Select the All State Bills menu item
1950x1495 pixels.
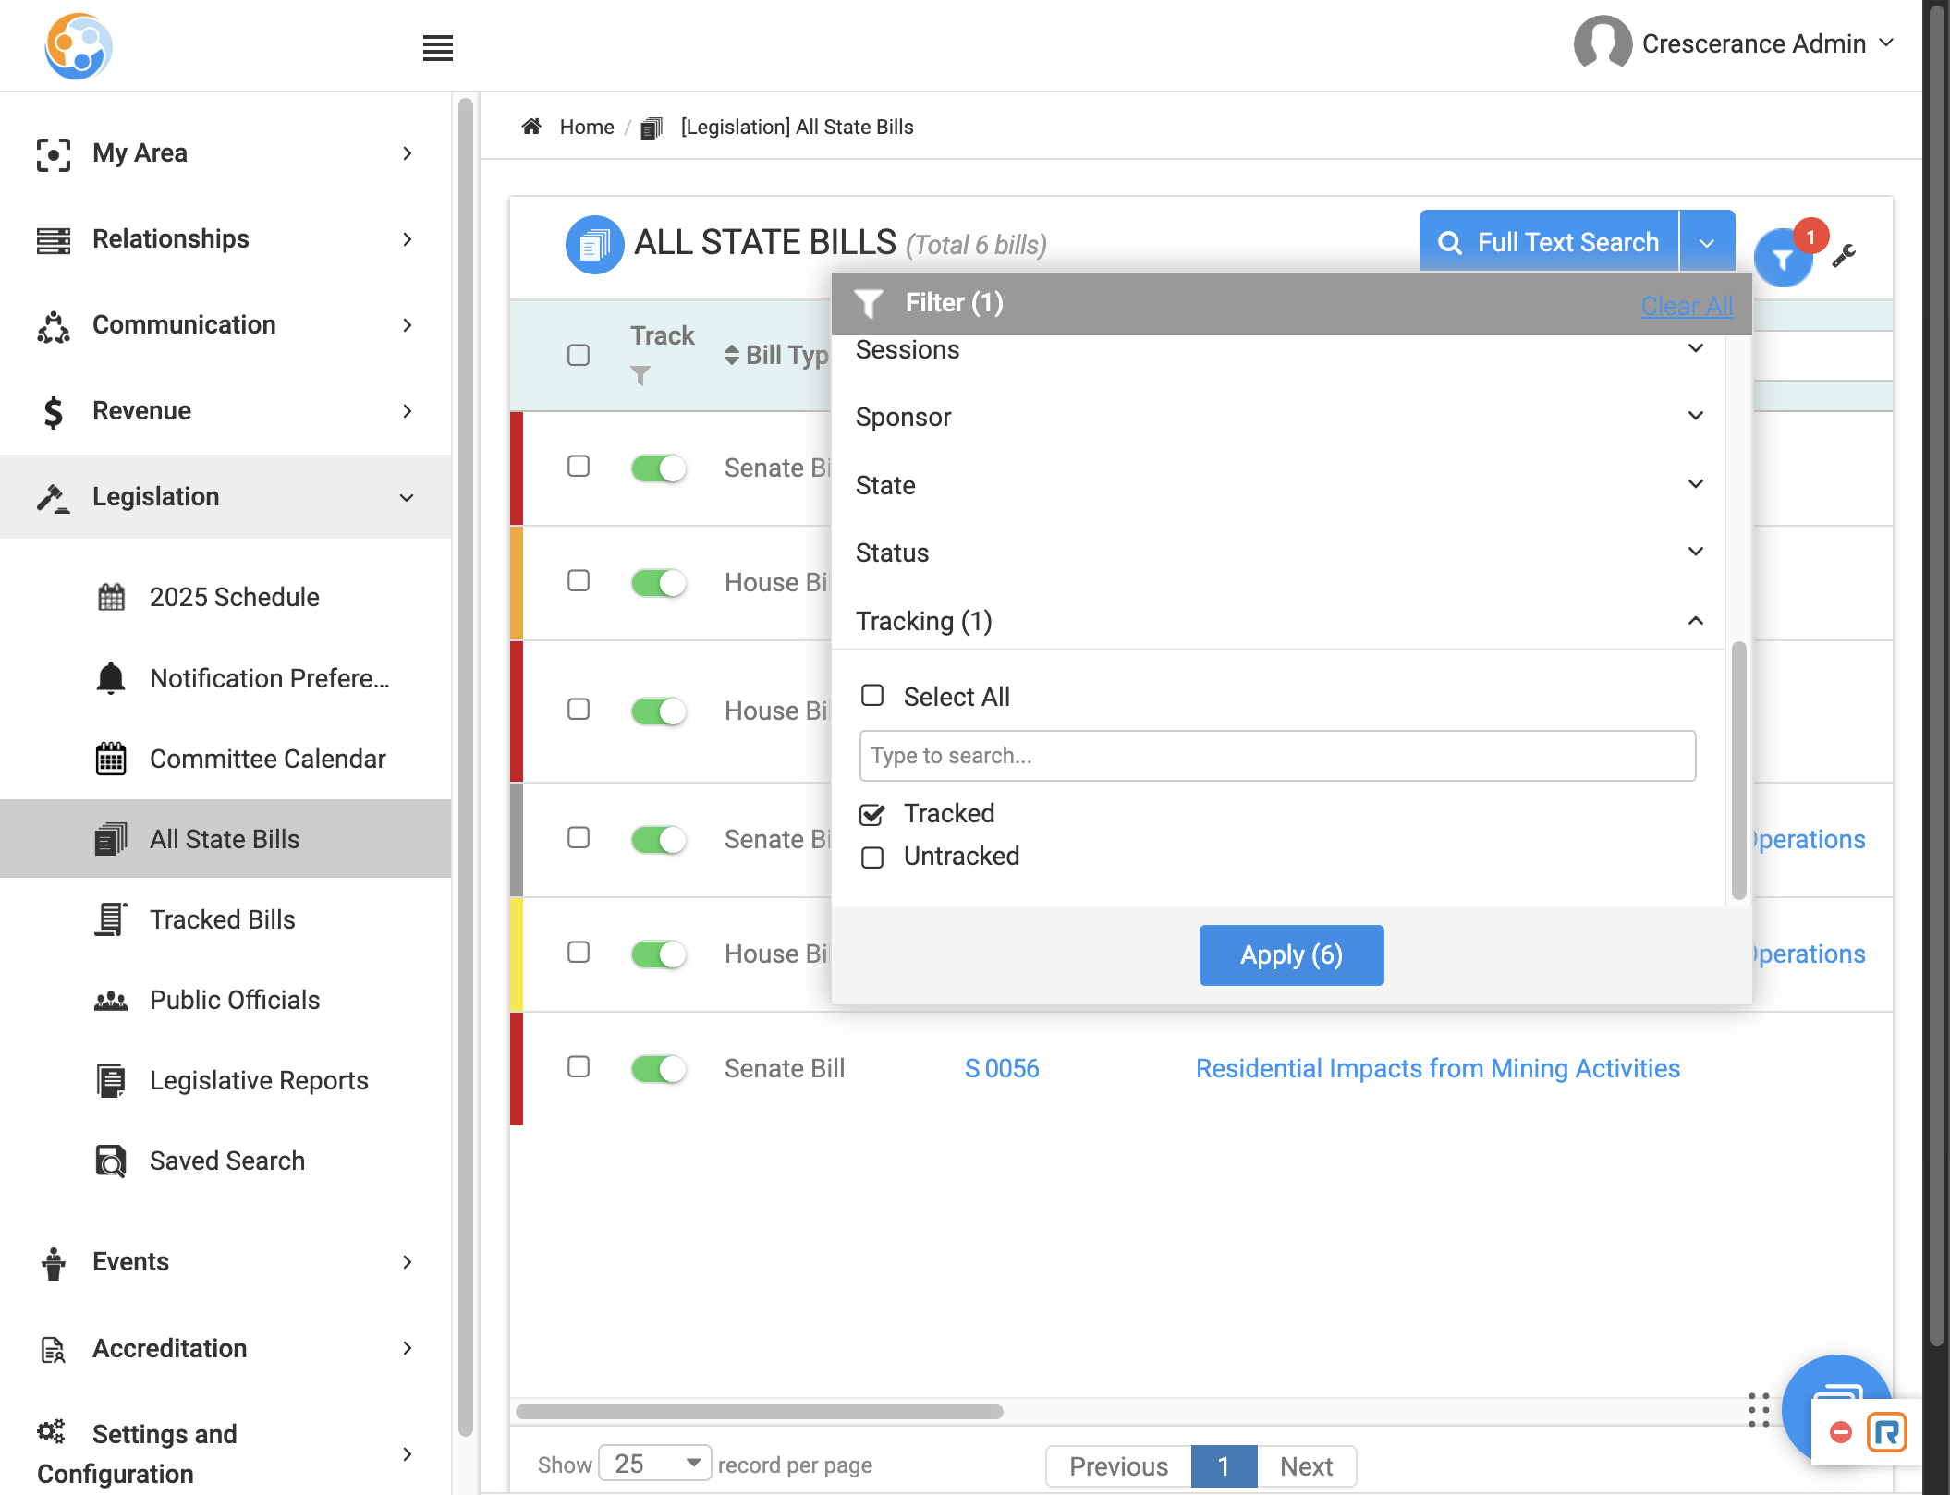click(x=225, y=839)
